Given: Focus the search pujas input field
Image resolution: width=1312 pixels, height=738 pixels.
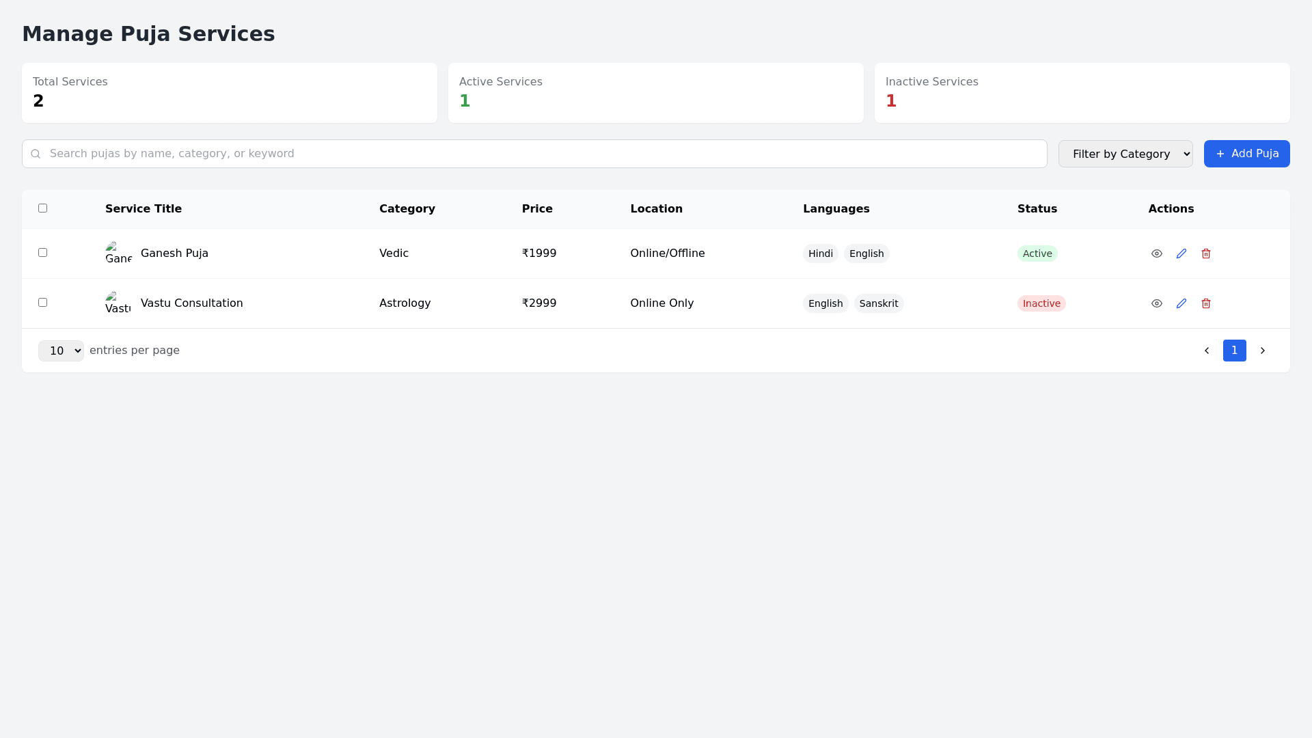Looking at the screenshot, I should [x=540, y=154].
